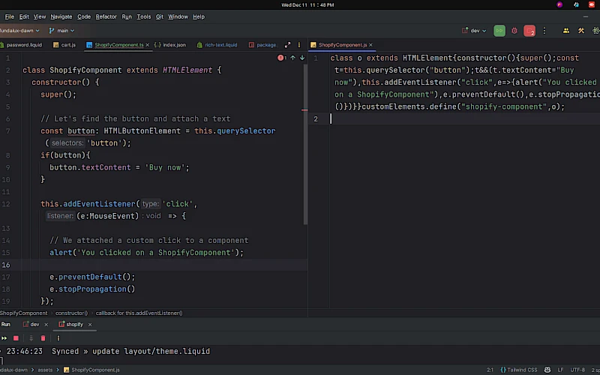The height and width of the screenshot is (375, 600).
Task: Click callback for this.addEventListener() breadcrumb
Action: 139,313
